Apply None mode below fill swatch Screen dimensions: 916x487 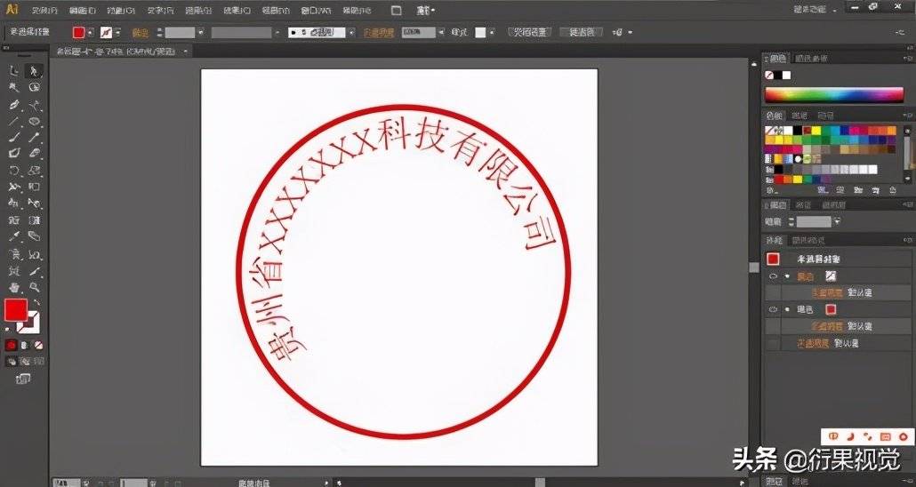click(38, 345)
